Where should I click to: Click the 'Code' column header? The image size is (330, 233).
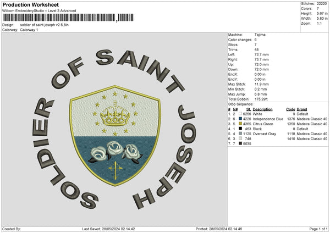point(290,109)
